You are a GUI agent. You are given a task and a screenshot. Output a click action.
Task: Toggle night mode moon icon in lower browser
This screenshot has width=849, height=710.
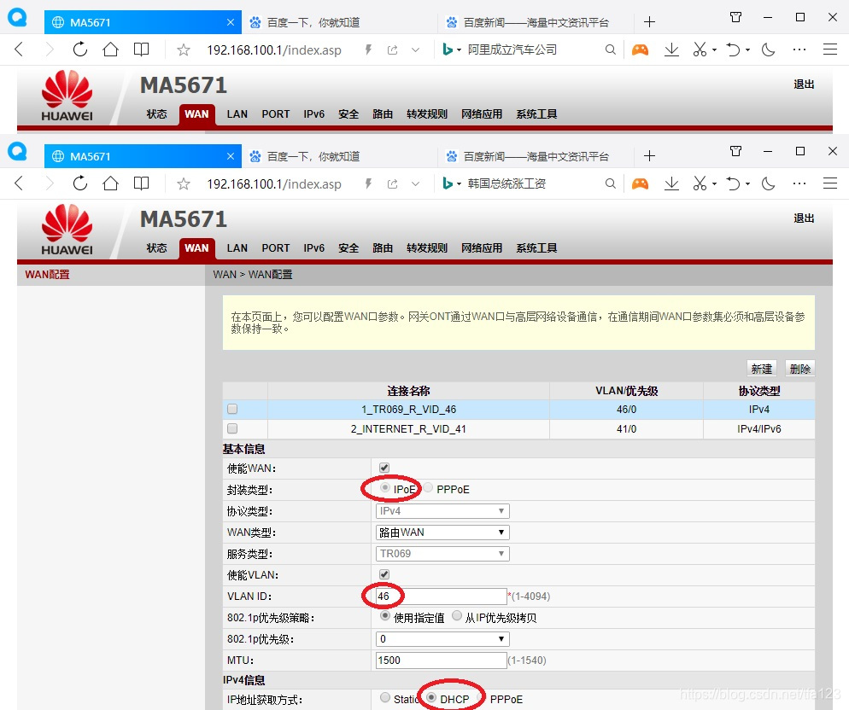click(769, 184)
